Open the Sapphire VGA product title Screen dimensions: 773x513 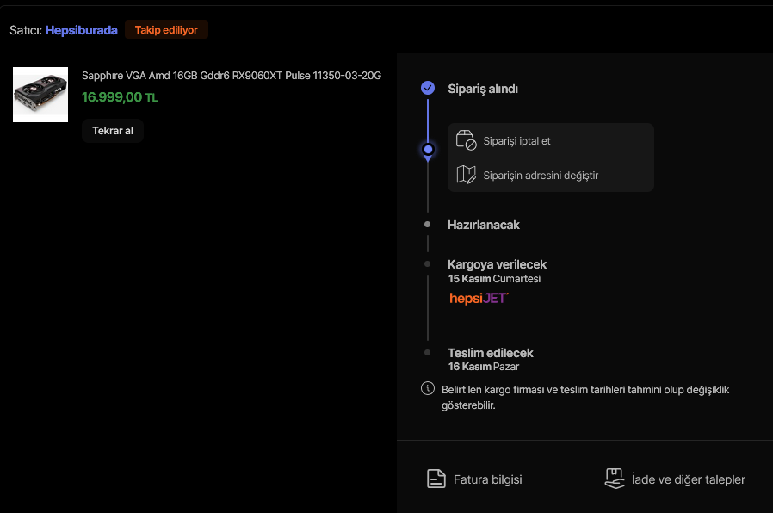coord(232,76)
